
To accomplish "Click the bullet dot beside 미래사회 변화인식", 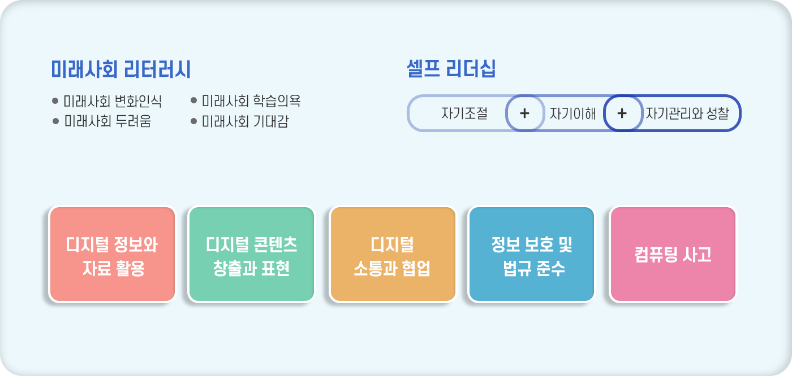I will coord(55,102).
